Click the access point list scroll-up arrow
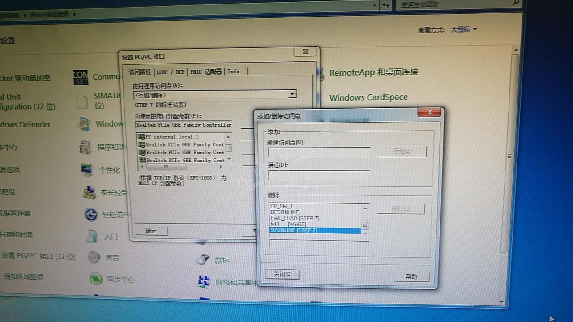573x322 pixels. click(365, 208)
